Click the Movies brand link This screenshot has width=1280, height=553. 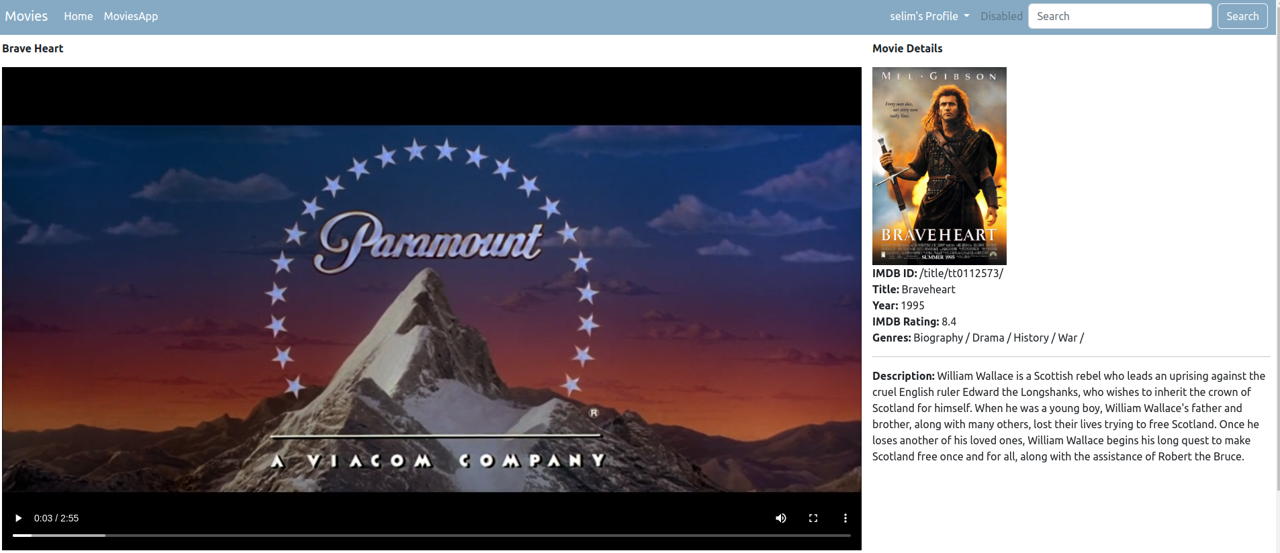coord(26,16)
